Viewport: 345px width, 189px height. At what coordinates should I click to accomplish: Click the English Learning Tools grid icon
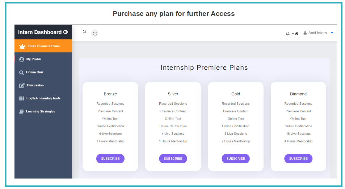pos(22,99)
